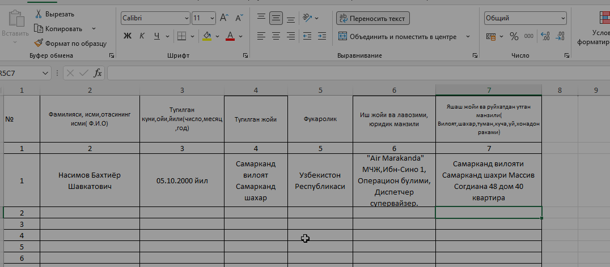Select "Air Marakanda" workplace cell
Screen dimensions: 610x267
[x=395, y=180]
